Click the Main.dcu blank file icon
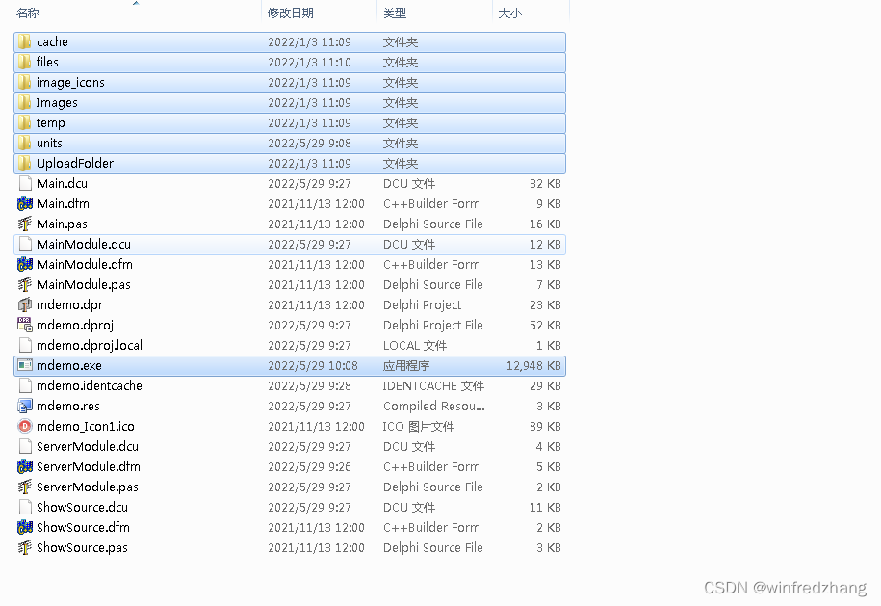Image resolution: width=881 pixels, height=606 pixels. [x=25, y=183]
